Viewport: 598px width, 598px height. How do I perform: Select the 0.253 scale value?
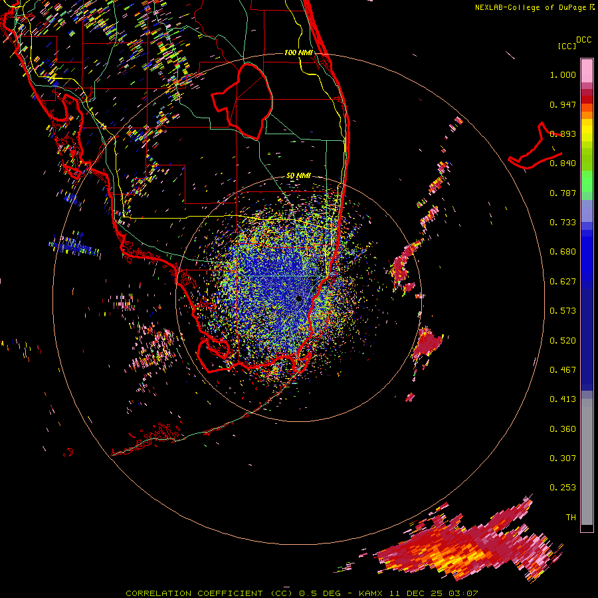tap(563, 488)
